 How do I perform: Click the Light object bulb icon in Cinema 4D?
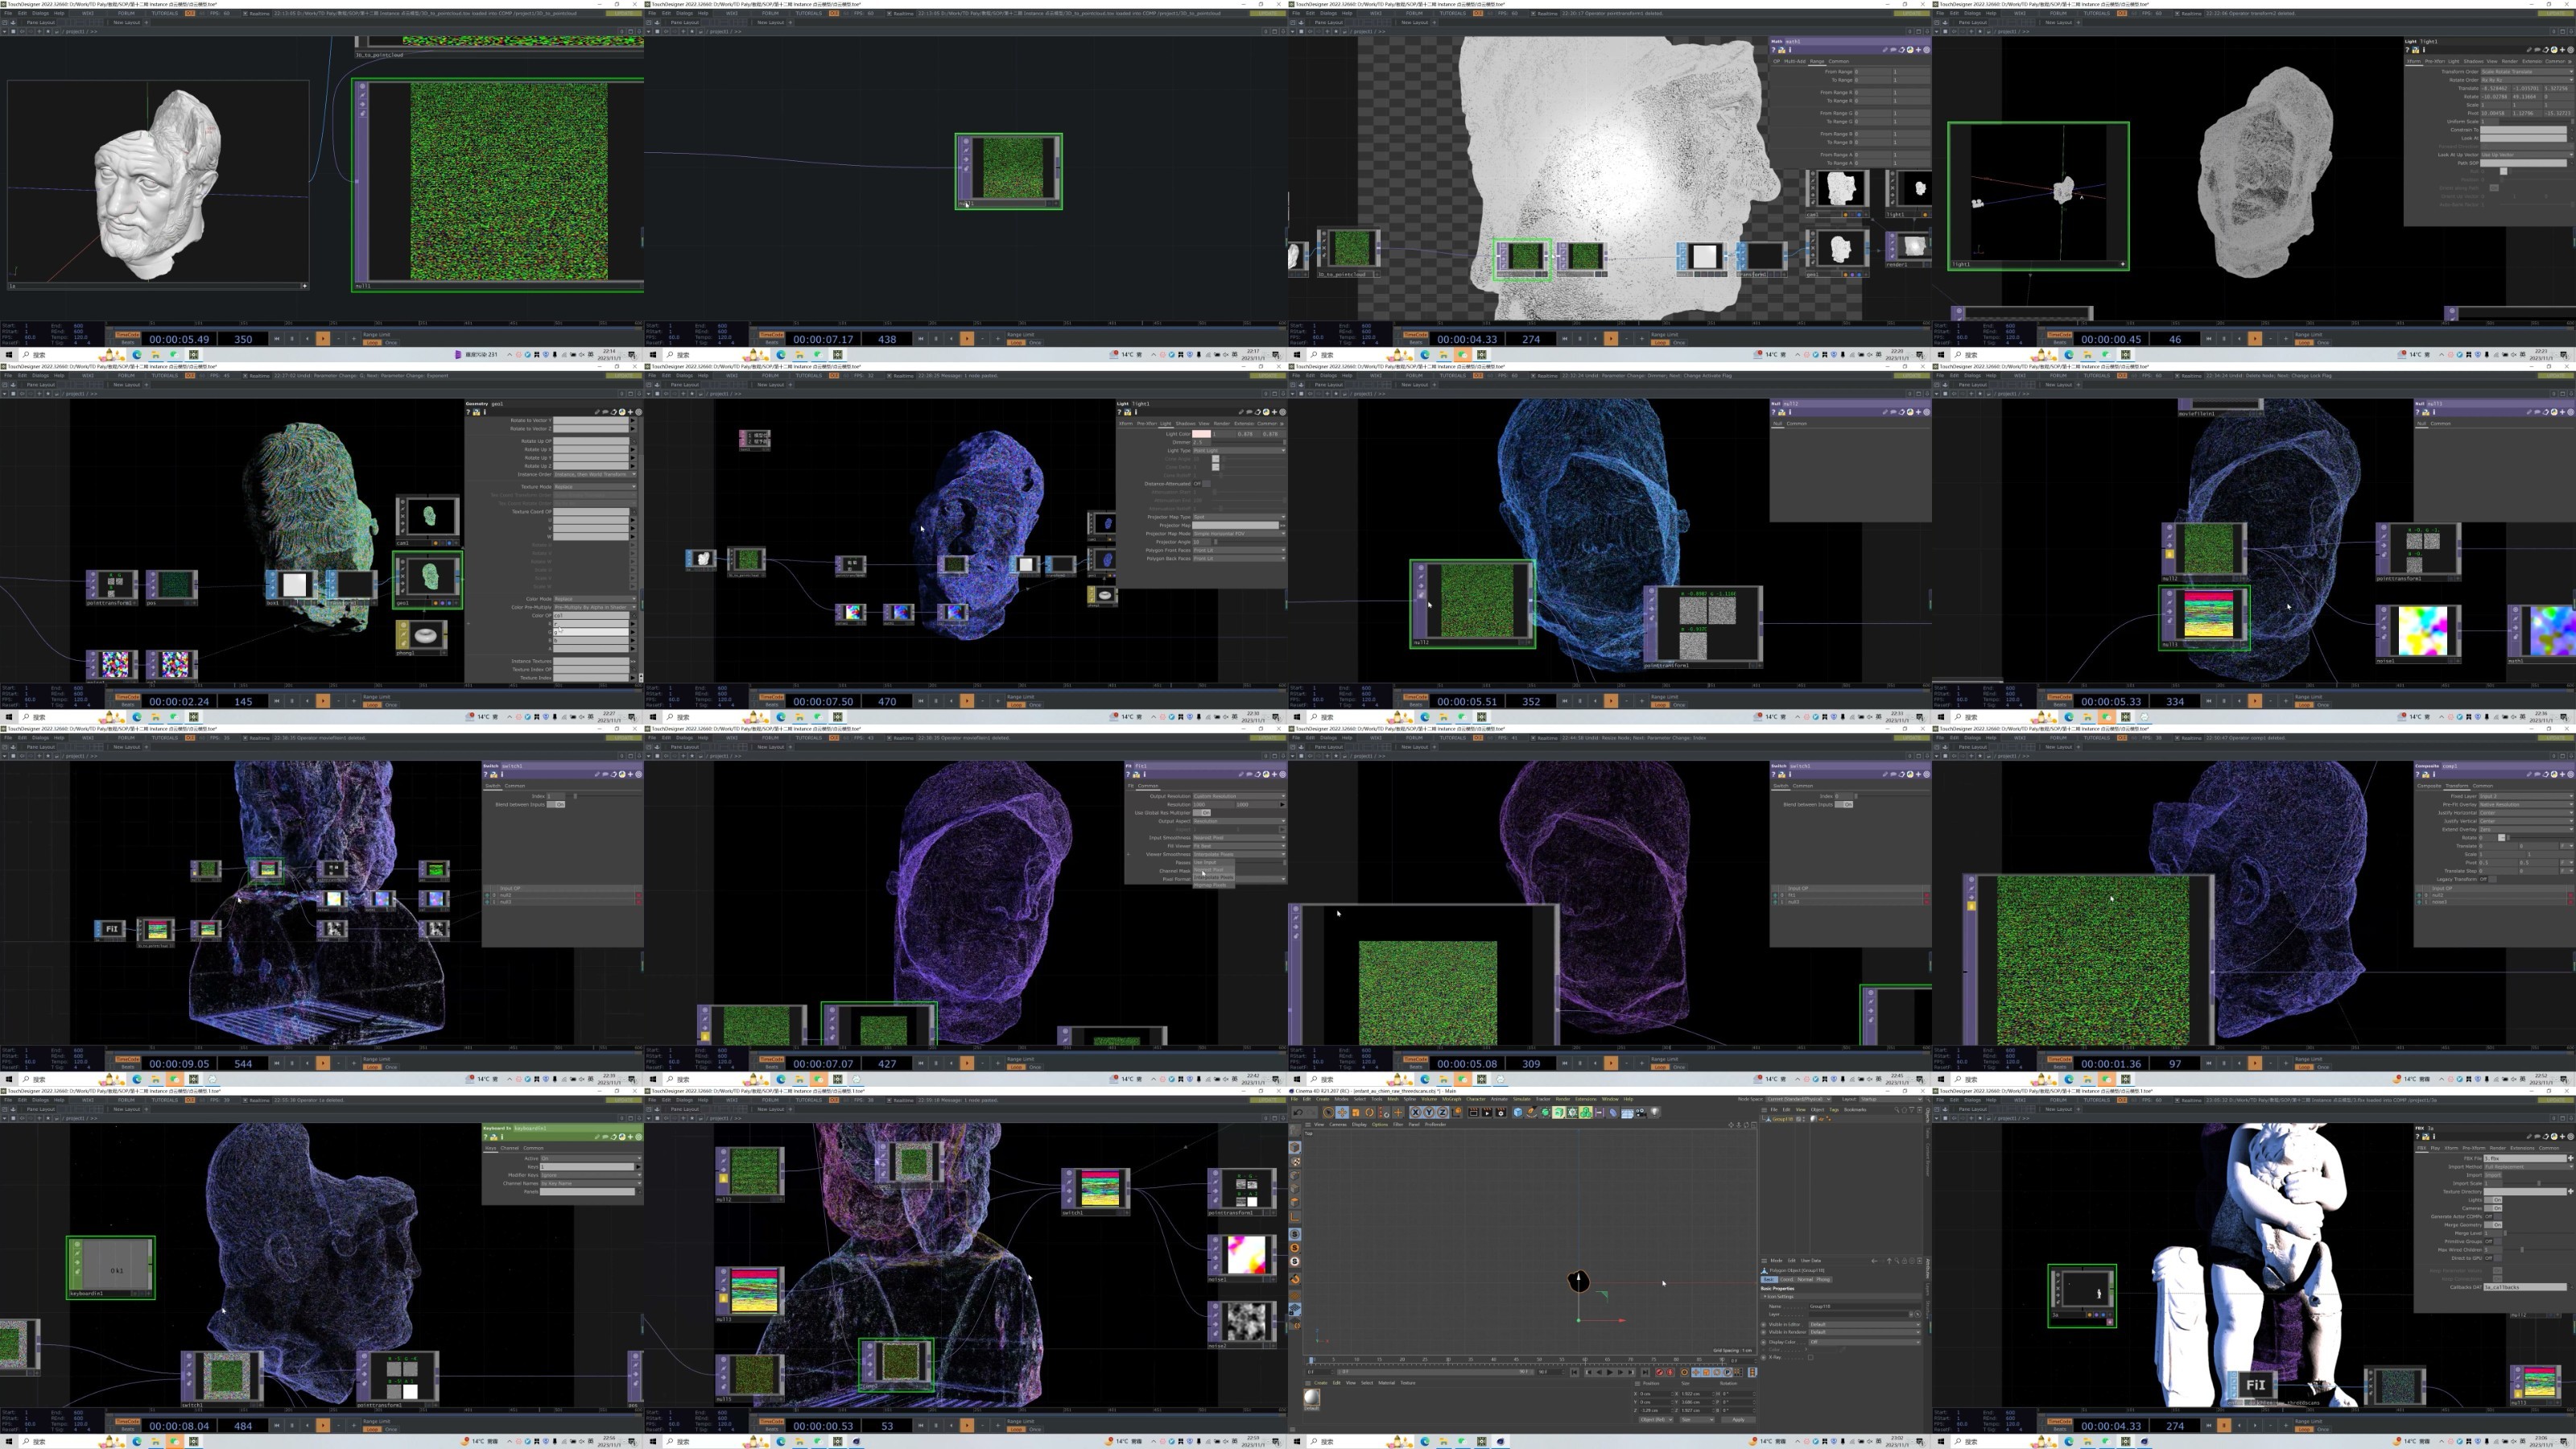pyautogui.click(x=1655, y=1112)
